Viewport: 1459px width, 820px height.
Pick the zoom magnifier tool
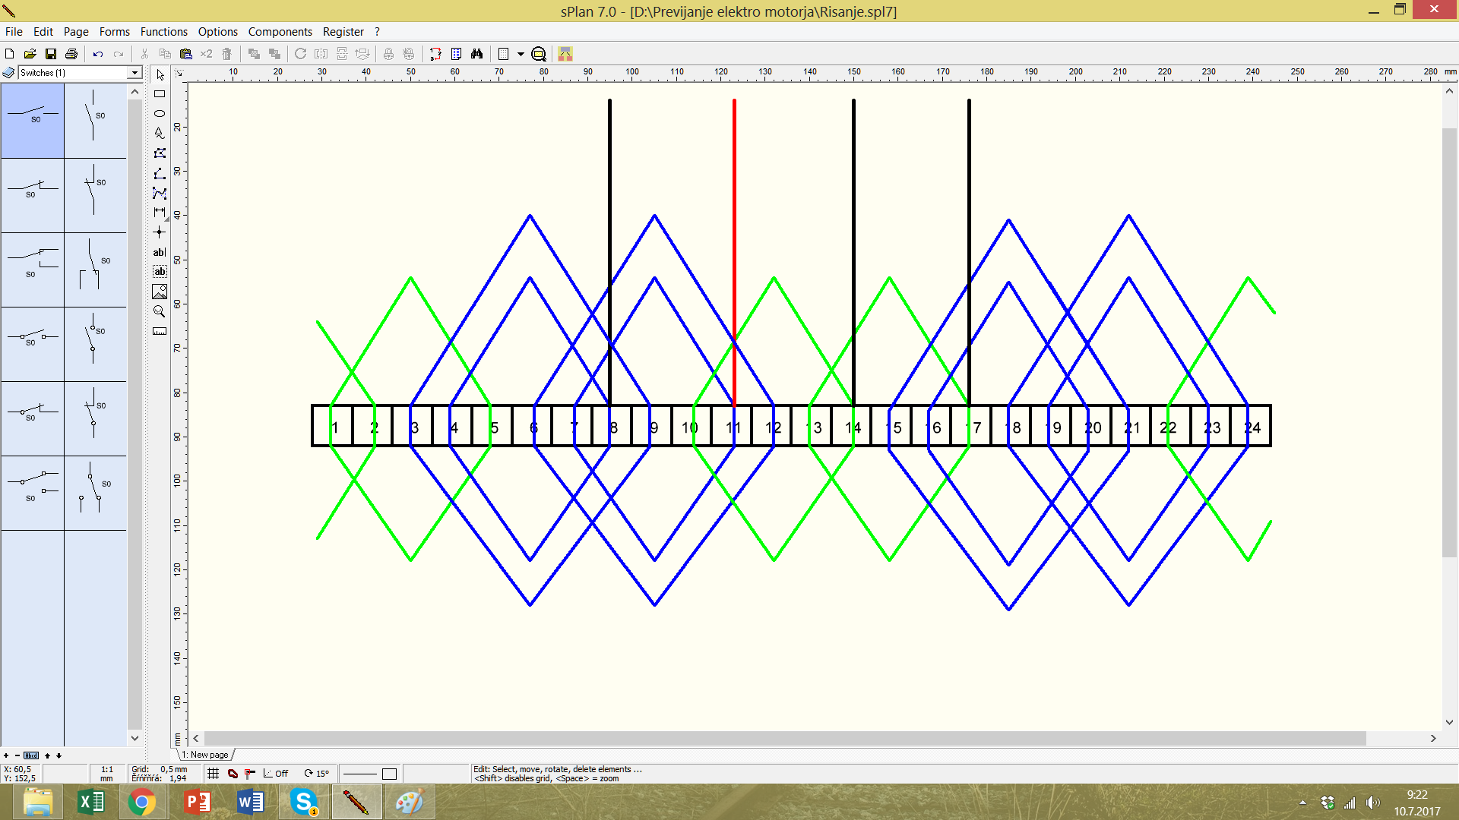160,311
